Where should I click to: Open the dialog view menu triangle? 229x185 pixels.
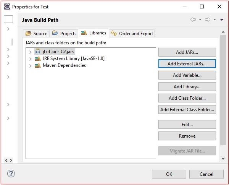(x=222, y=20)
